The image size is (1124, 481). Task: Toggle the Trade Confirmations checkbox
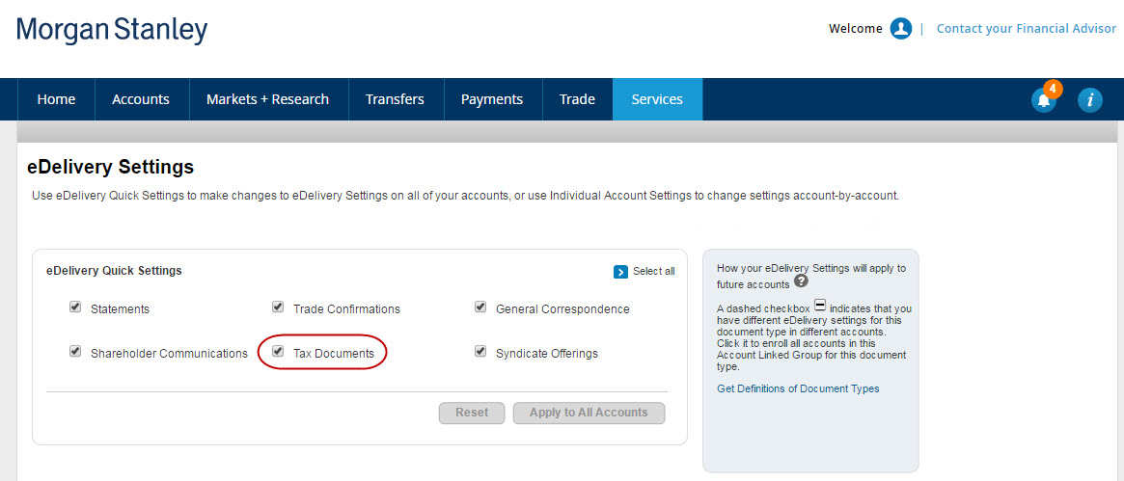[278, 307]
